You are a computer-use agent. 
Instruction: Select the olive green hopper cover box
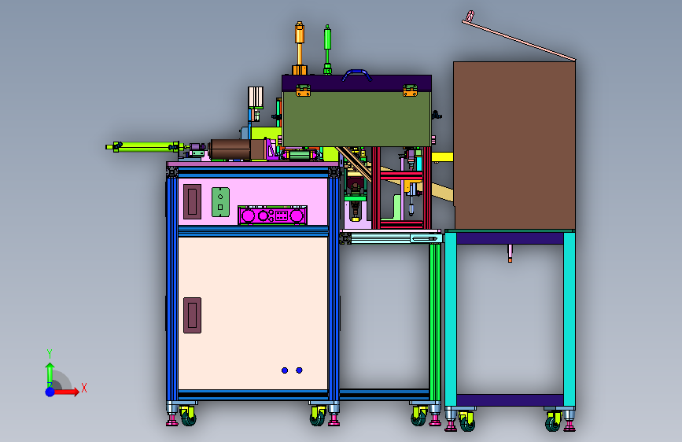point(356,119)
